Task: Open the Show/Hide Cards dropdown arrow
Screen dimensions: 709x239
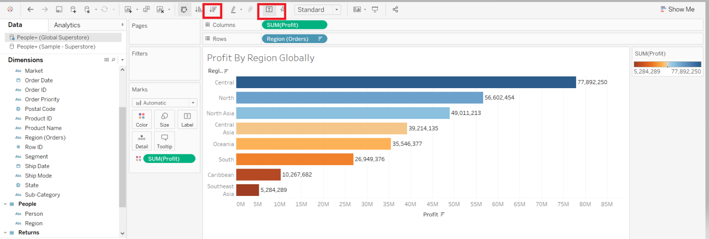Action: click(365, 10)
